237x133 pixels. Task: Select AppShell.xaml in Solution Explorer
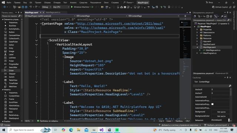(x=209, y=44)
